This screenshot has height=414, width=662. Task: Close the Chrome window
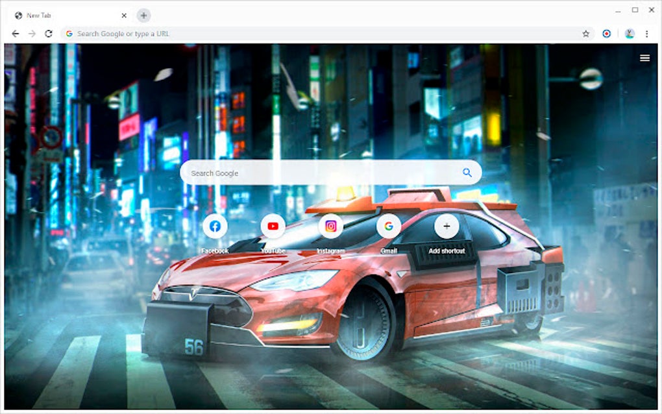tap(652, 10)
